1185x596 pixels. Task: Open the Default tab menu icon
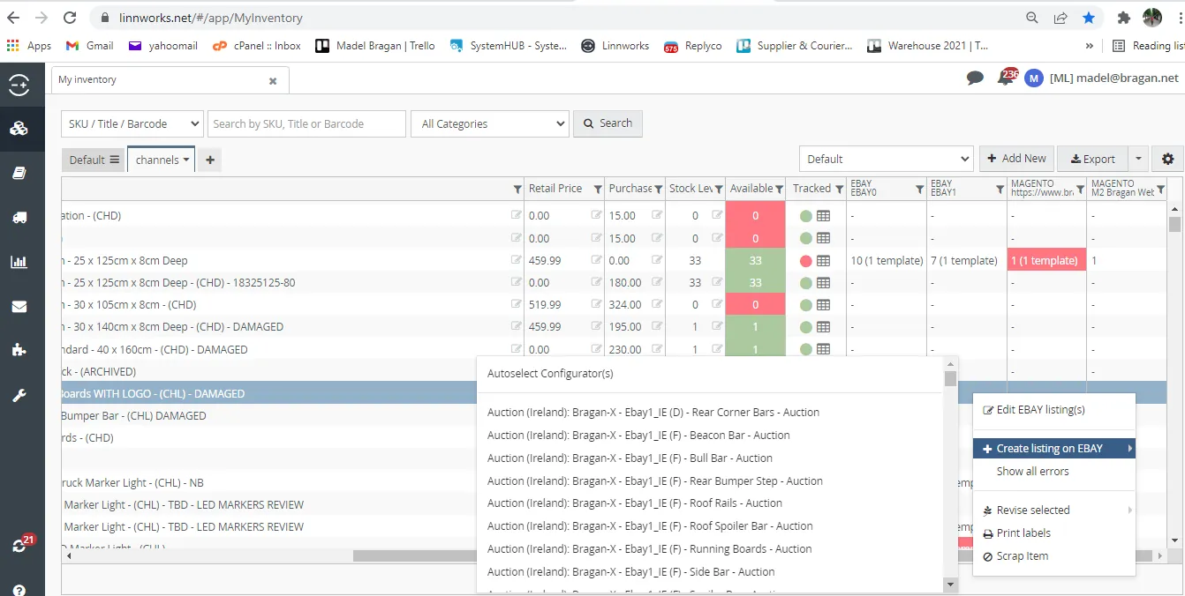click(x=114, y=160)
